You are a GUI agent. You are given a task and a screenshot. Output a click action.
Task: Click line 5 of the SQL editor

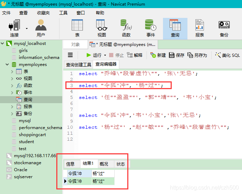(148, 98)
